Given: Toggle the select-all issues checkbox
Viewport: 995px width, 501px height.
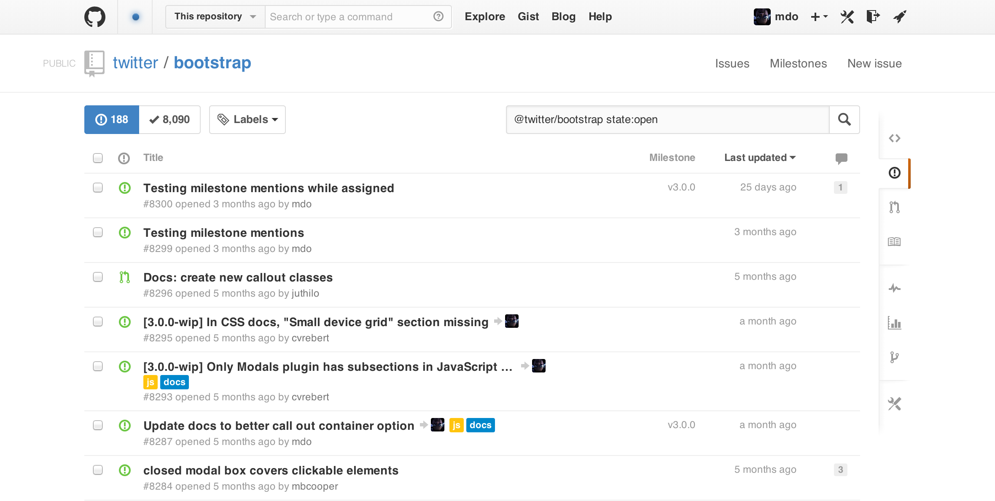Looking at the screenshot, I should point(98,158).
